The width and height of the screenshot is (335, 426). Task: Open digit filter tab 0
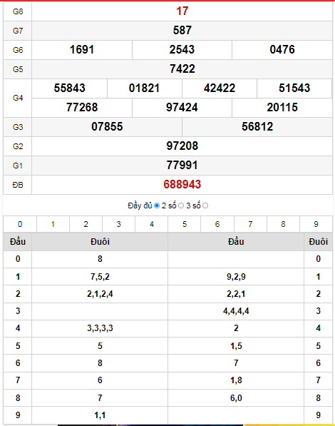[x=20, y=224]
